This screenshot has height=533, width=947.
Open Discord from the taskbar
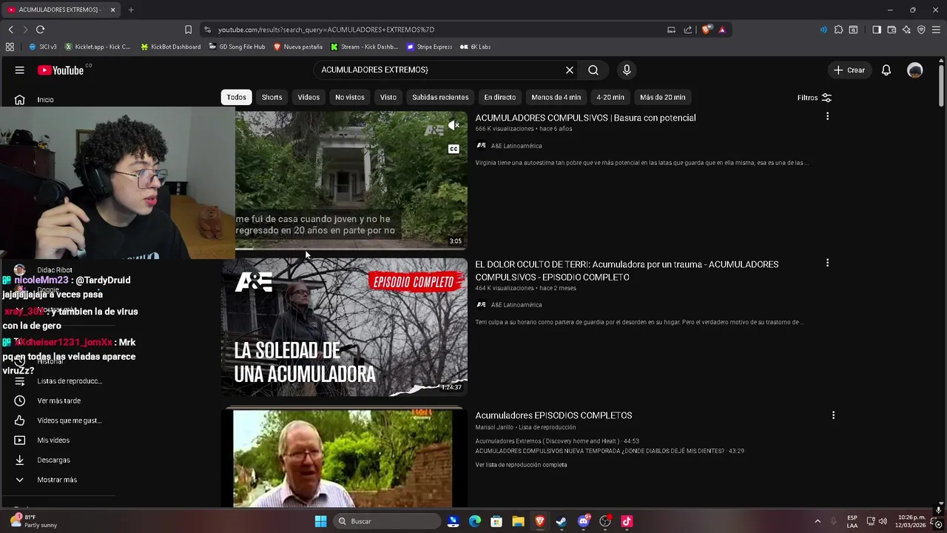(584, 521)
